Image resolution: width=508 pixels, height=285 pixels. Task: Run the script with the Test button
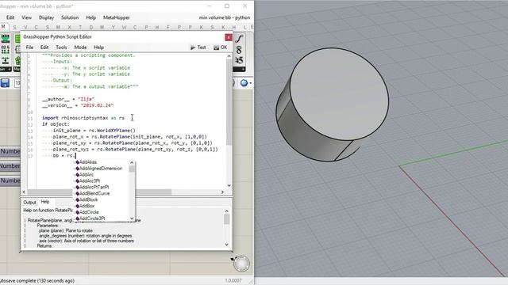click(x=198, y=47)
